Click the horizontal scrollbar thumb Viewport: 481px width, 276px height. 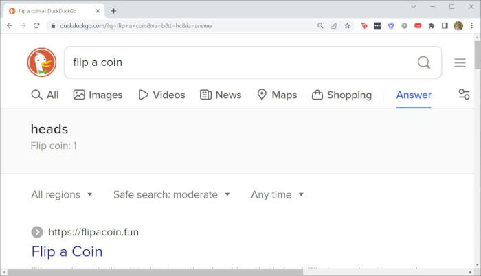coord(155,272)
